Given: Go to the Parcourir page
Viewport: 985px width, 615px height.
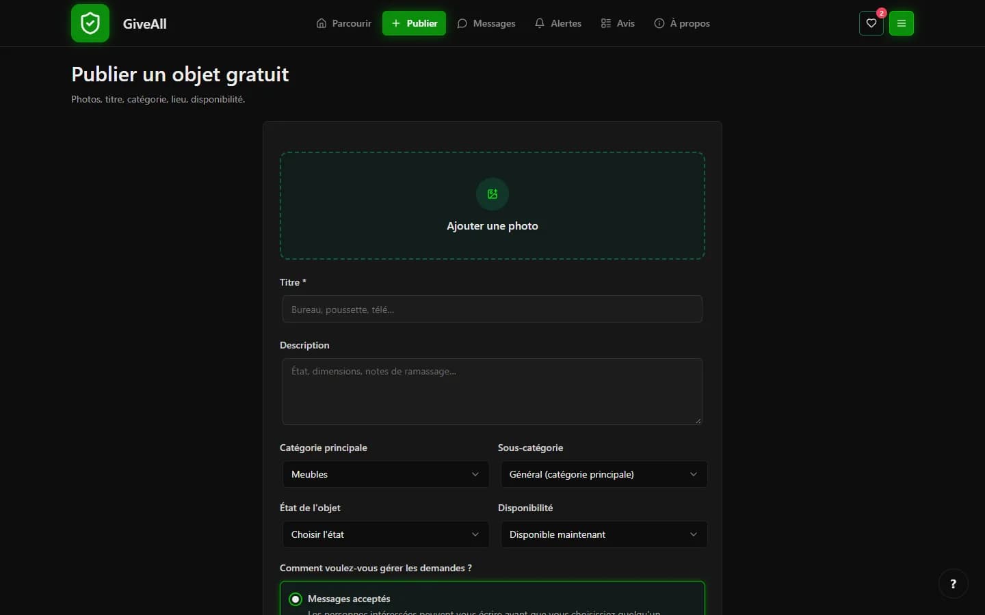Looking at the screenshot, I should (344, 23).
